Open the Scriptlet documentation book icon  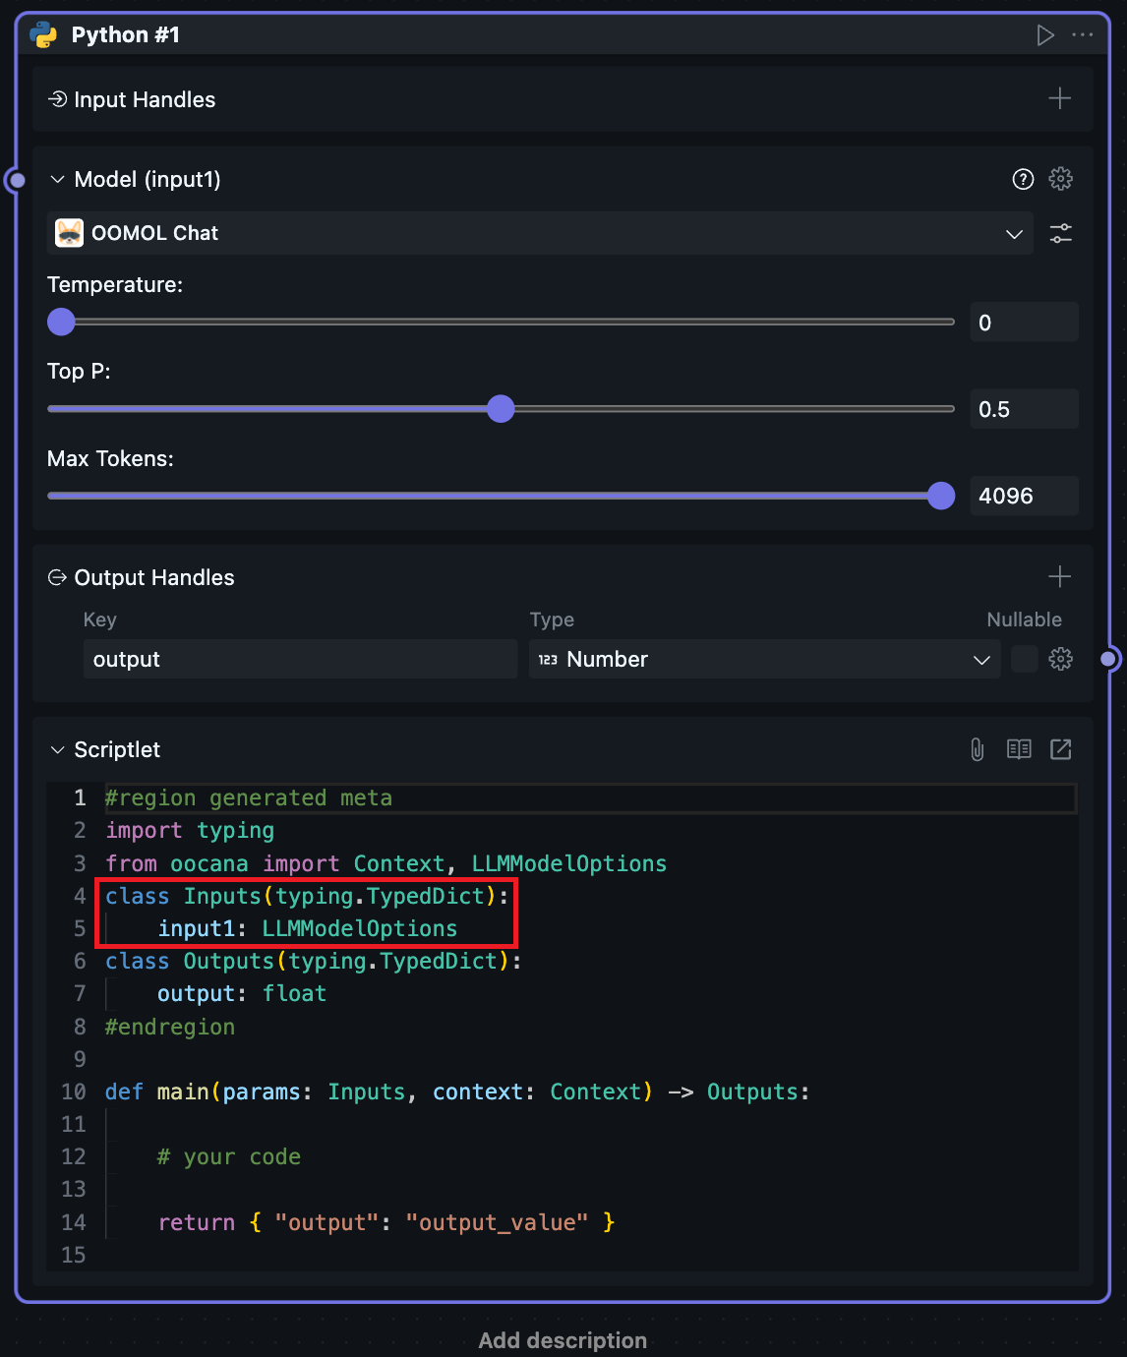1019,749
